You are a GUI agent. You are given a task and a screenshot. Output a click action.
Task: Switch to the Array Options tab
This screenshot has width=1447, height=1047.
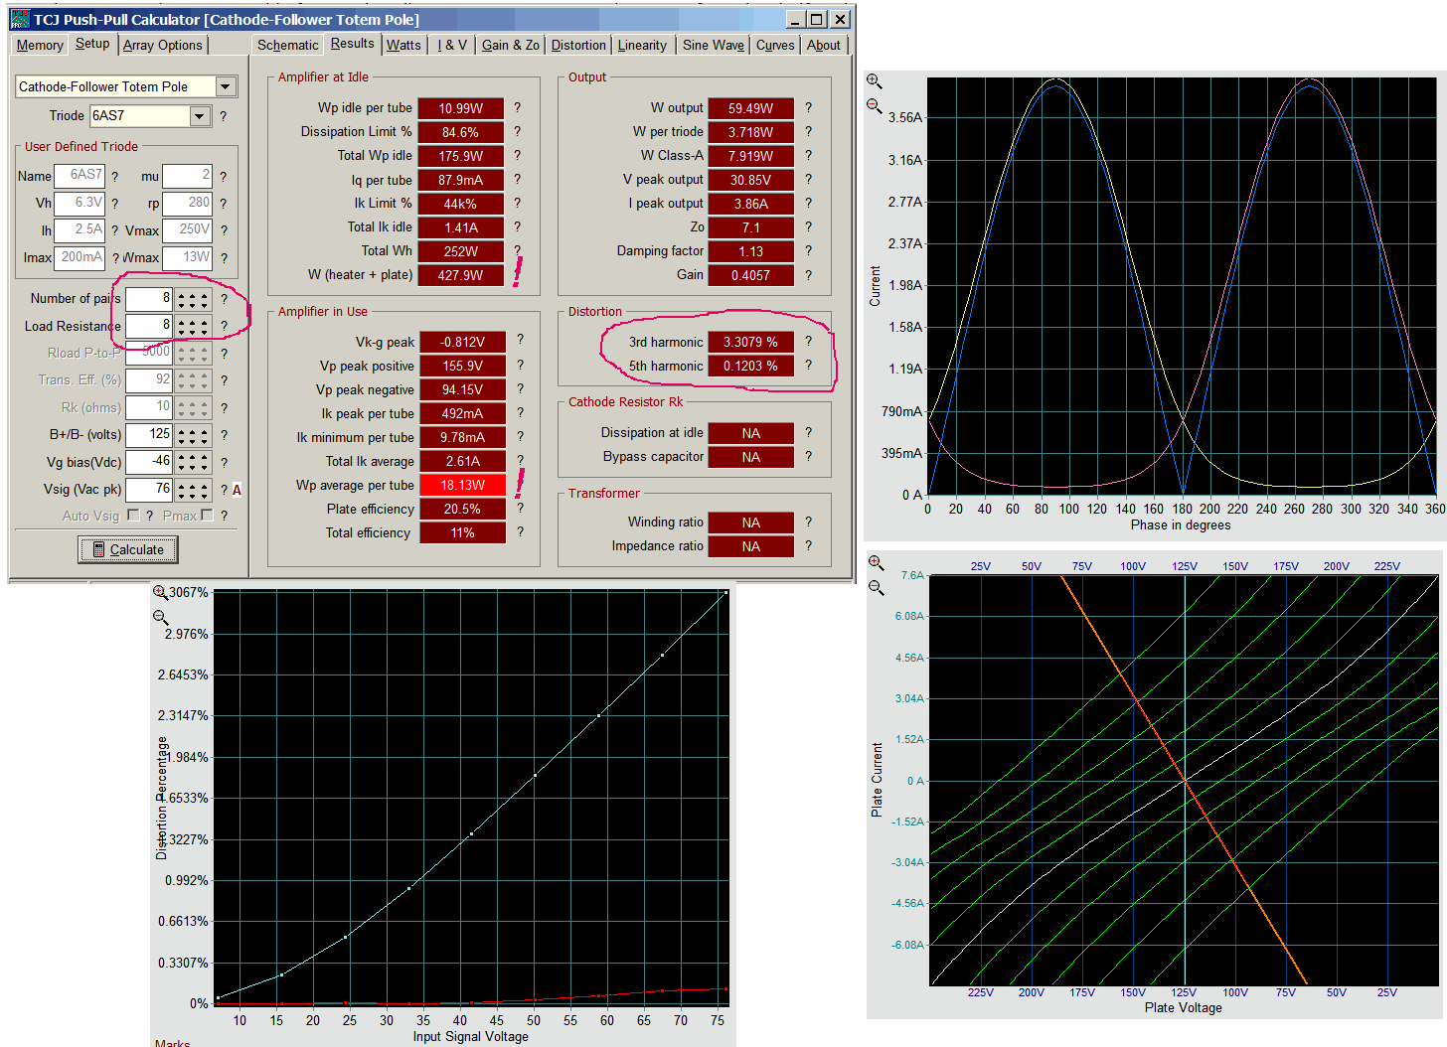[163, 45]
